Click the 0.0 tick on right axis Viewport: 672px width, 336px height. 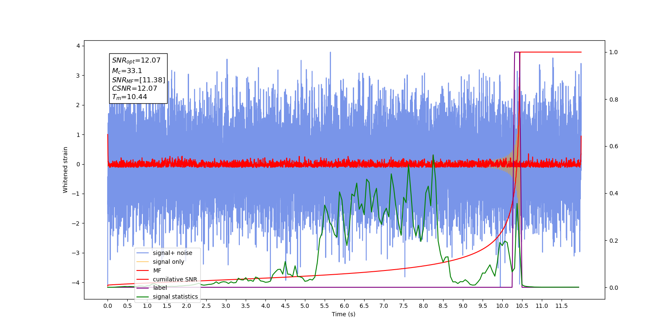(614, 288)
